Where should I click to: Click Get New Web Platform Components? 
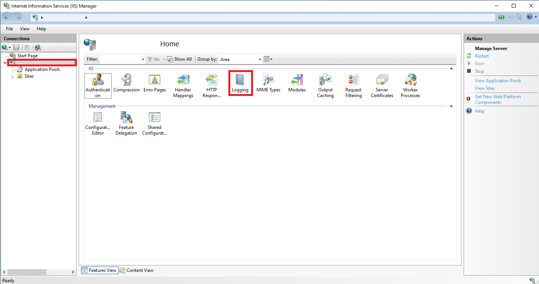point(498,99)
